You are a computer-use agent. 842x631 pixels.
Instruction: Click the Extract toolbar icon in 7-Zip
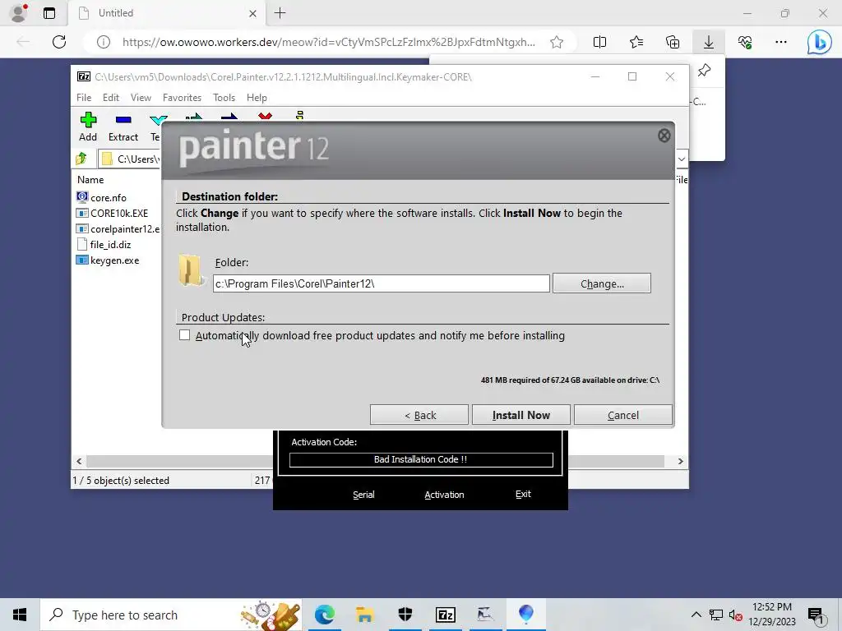click(123, 127)
